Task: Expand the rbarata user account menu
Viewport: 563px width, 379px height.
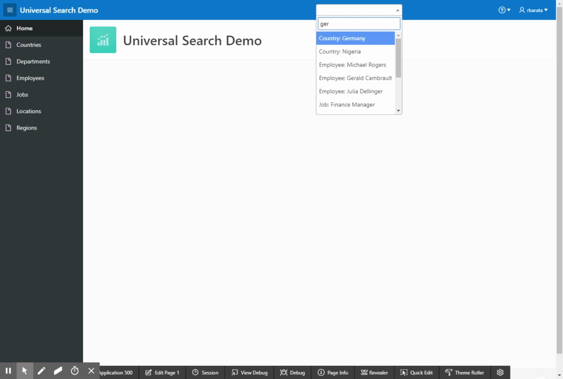Action: 533,9
